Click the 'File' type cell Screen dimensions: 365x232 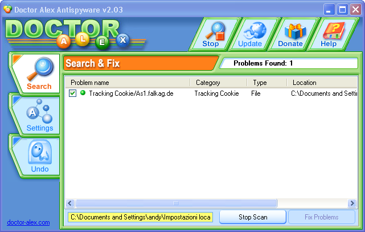click(x=256, y=93)
